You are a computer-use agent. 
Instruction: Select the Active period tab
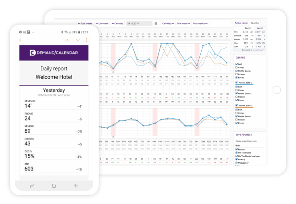[241, 23]
